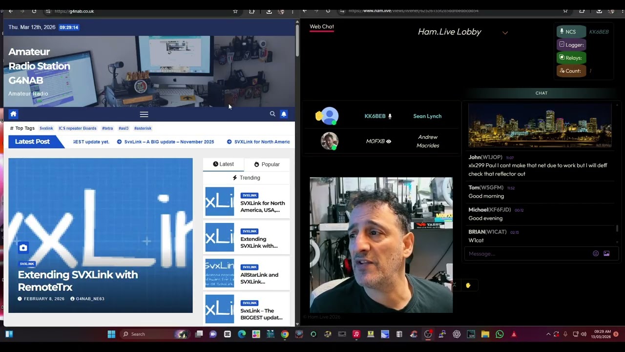This screenshot has width=625, height=352.
Task: Click the image attach icon in chat
Action: click(606, 253)
